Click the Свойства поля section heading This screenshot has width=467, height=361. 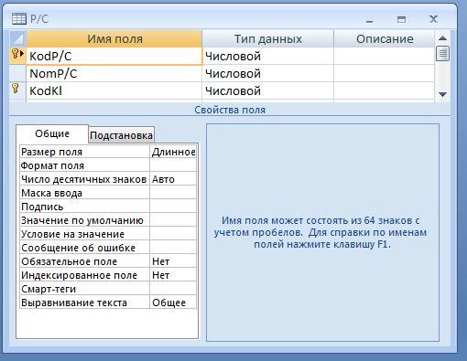[230, 110]
